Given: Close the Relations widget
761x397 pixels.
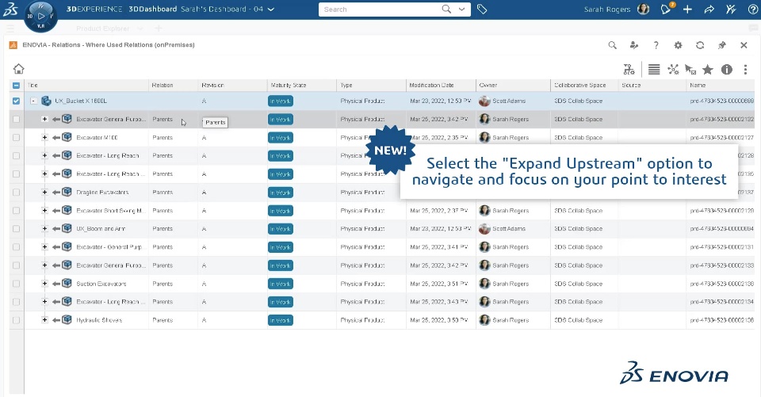Looking at the screenshot, I should [x=744, y=45].
